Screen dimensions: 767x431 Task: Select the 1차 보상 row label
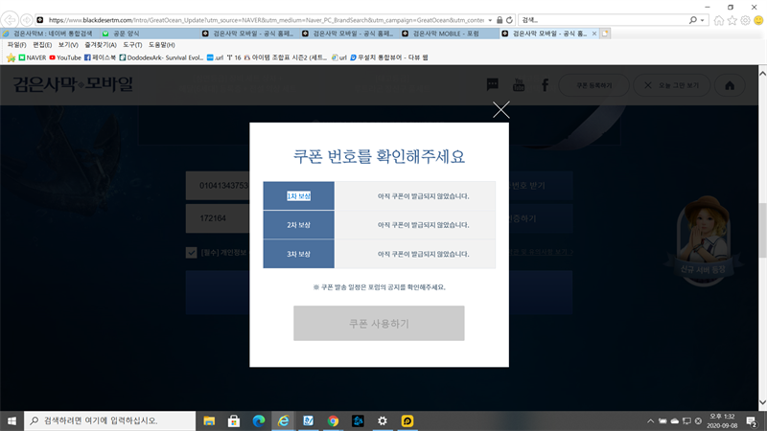tap(298, 196)
